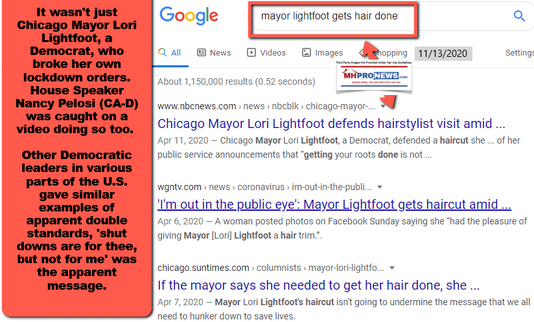
Task: Click the News tab newspaper icon
Action: pos(202,53)
